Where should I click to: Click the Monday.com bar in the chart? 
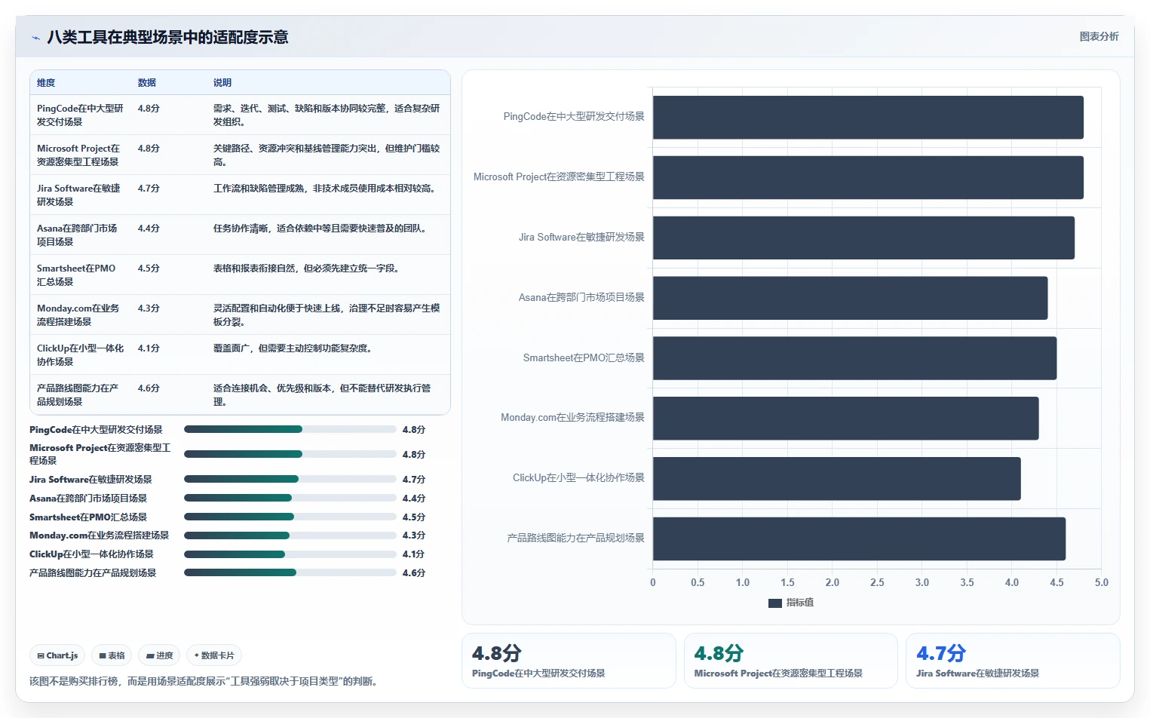pos(845,418)
